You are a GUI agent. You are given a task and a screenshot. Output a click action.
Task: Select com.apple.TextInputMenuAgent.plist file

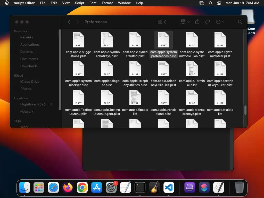pos(107,103)
